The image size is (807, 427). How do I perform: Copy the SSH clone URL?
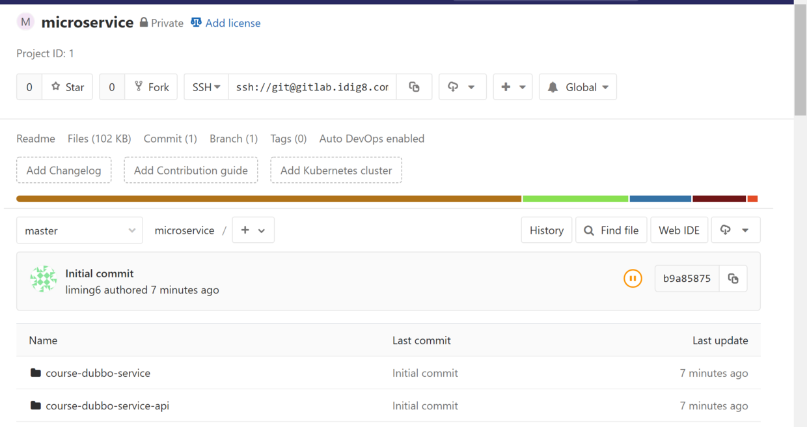coord(415,87)
